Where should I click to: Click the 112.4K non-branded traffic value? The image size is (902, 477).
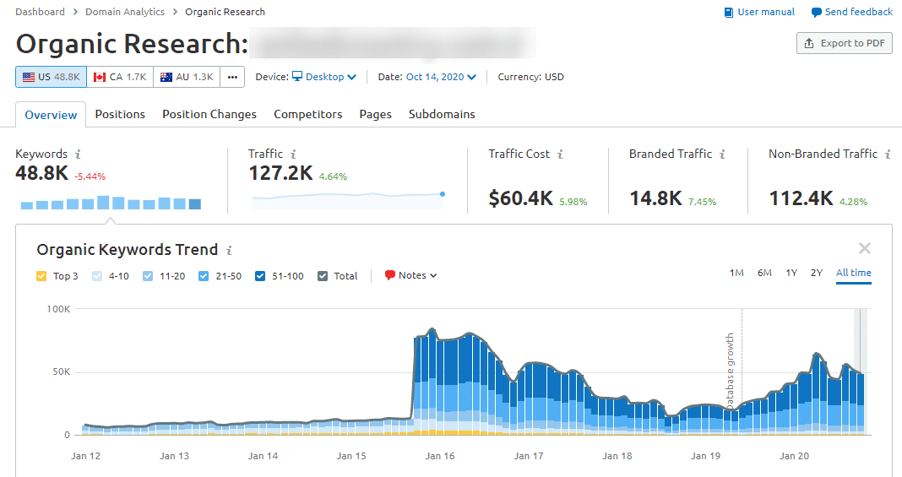tap(801, 198)
